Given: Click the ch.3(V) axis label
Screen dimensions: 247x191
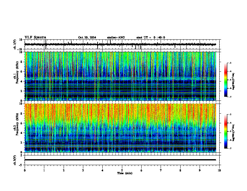Looking at the screenshot, I should [x=15, y=160].
